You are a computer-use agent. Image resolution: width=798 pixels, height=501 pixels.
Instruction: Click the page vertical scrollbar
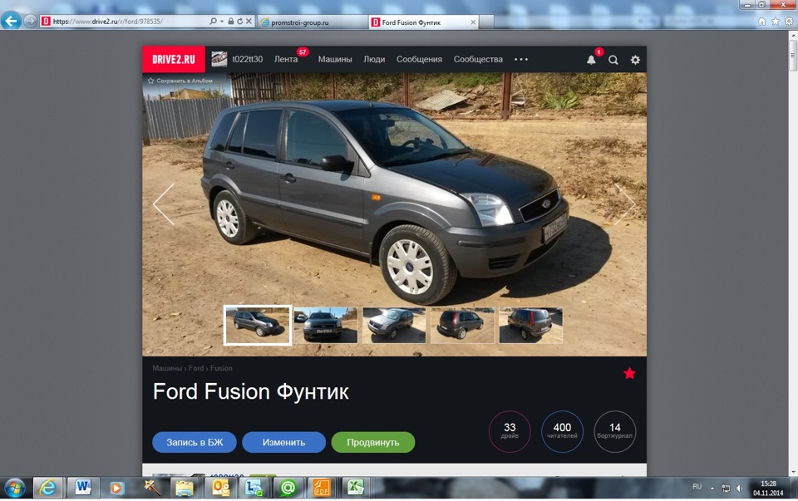pyautogui.click(x=793, y=56)
